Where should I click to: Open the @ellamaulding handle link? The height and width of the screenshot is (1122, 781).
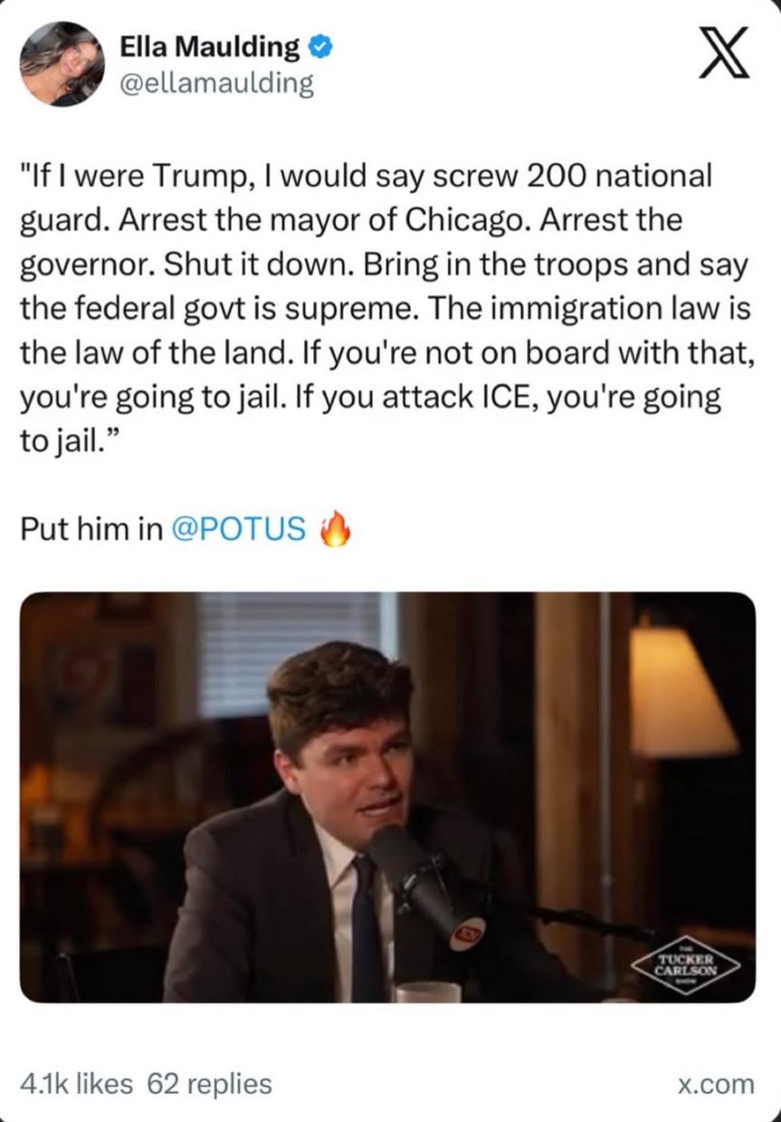tap(216, 84)
